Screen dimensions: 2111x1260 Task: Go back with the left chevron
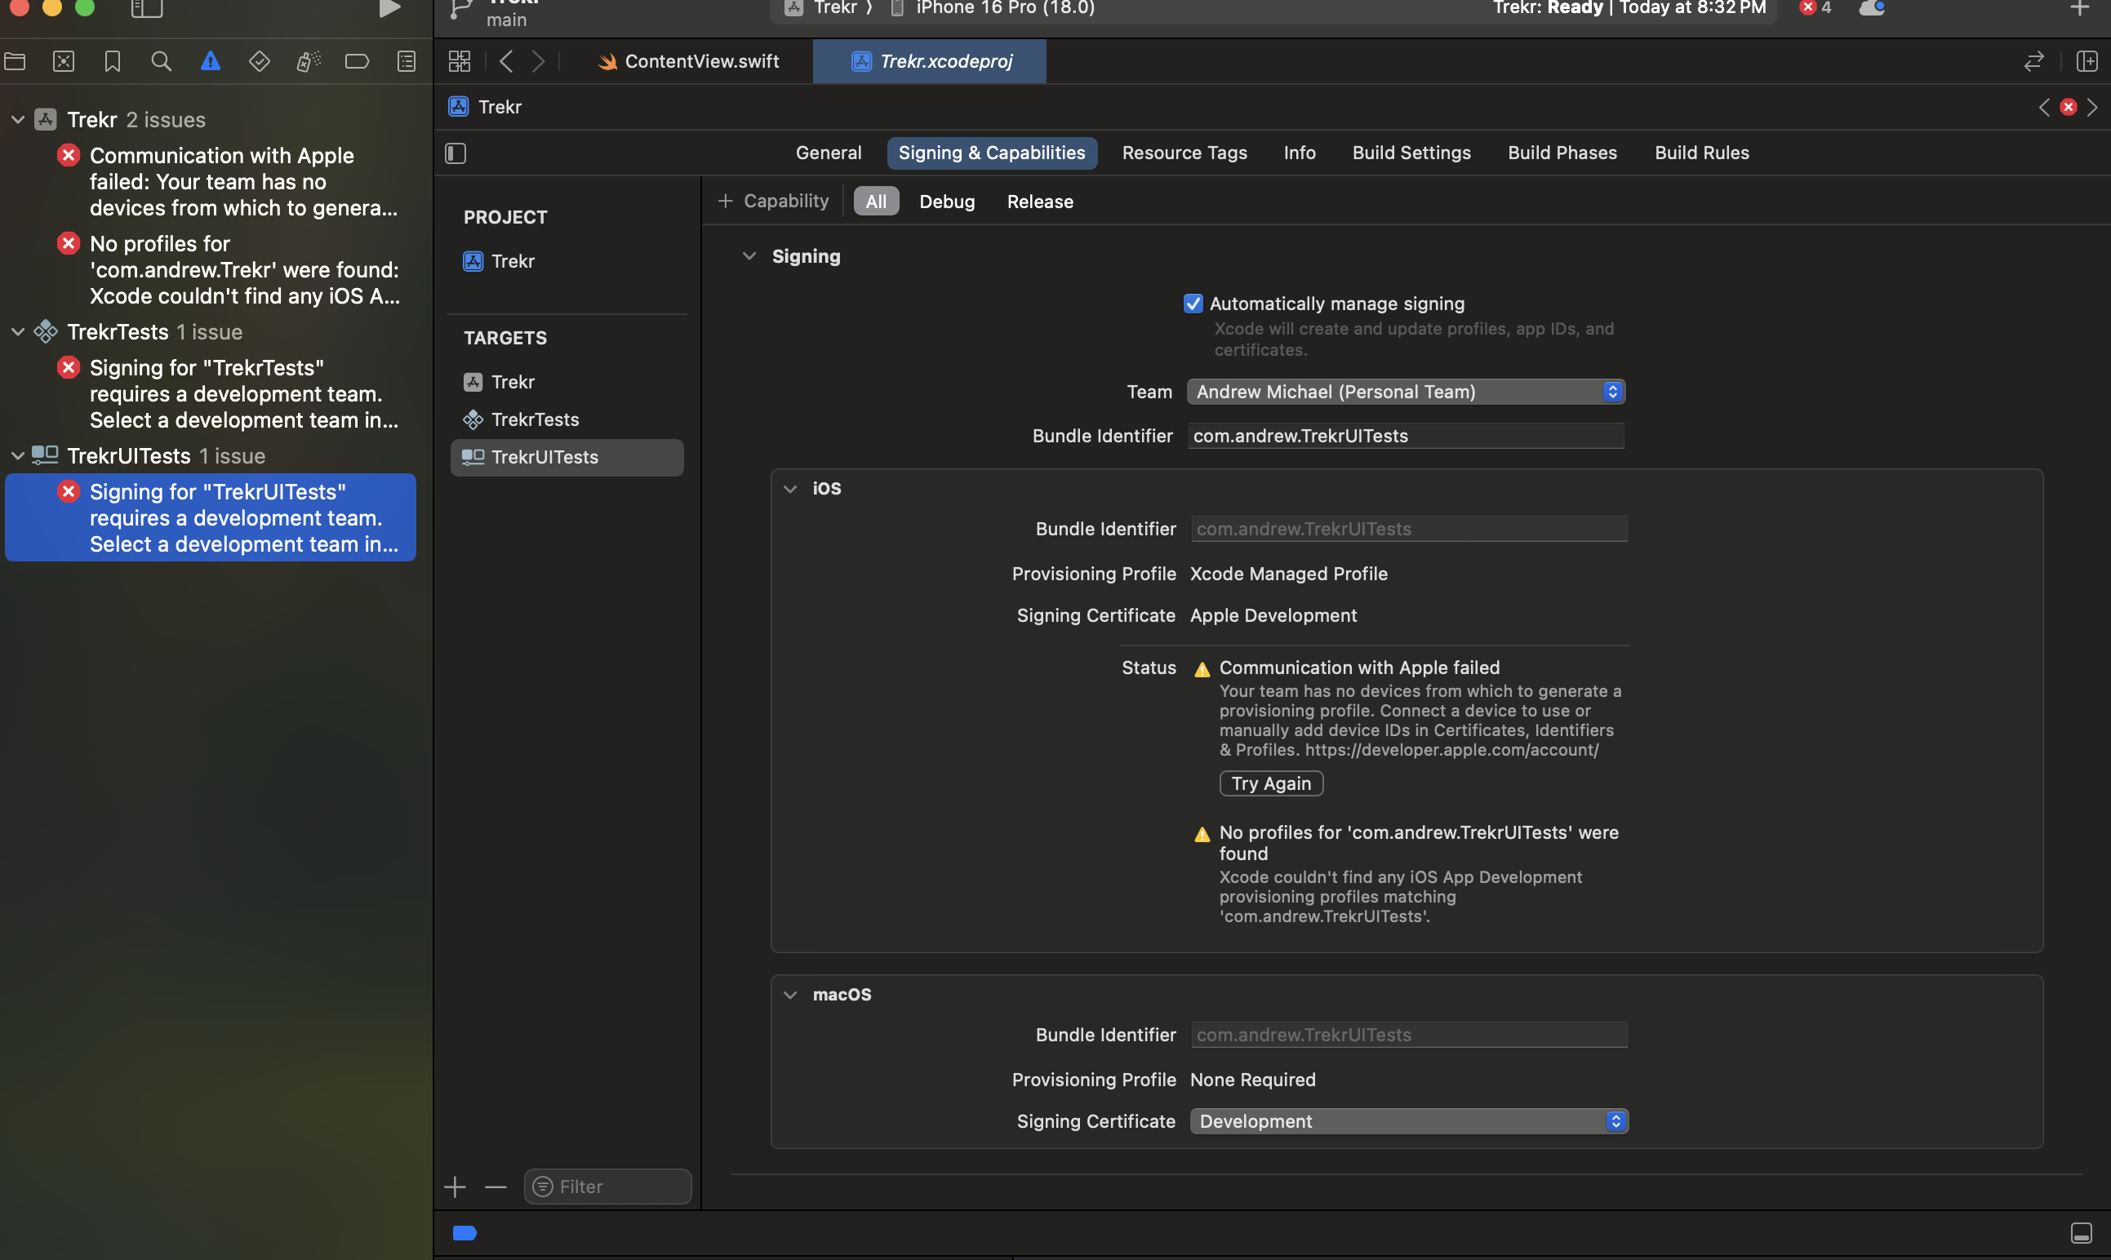(x=506, y=61)
